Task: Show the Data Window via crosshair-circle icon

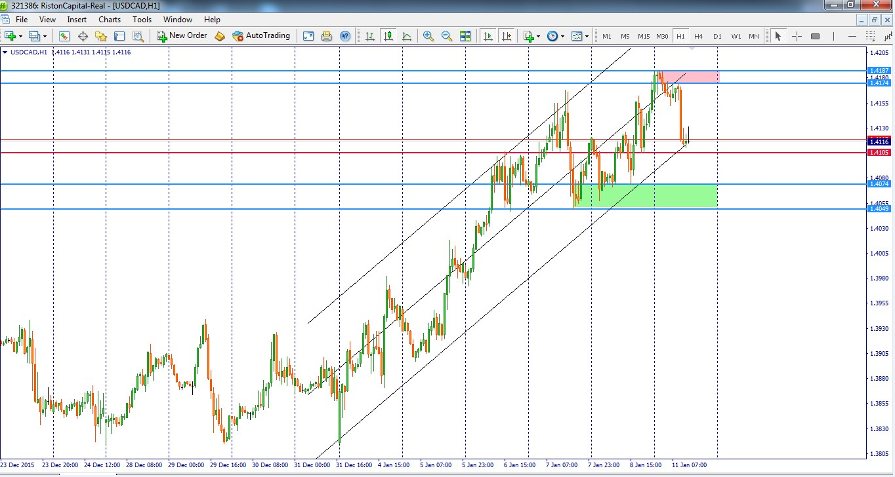Action: click(83, 36)
